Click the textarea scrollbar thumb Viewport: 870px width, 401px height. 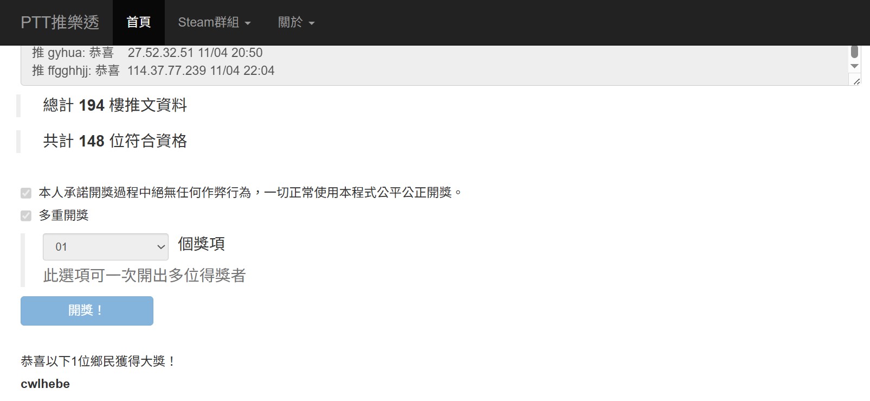point(855,52)
